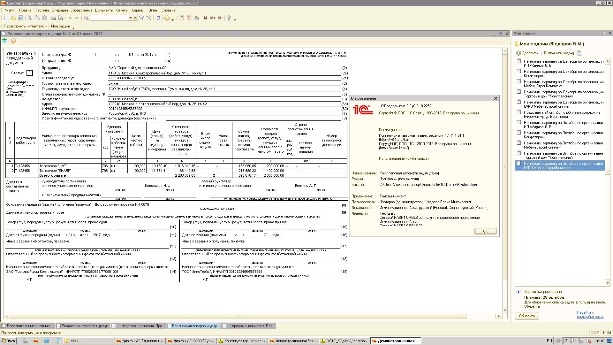Open the Правка menu

click(25, 10)
